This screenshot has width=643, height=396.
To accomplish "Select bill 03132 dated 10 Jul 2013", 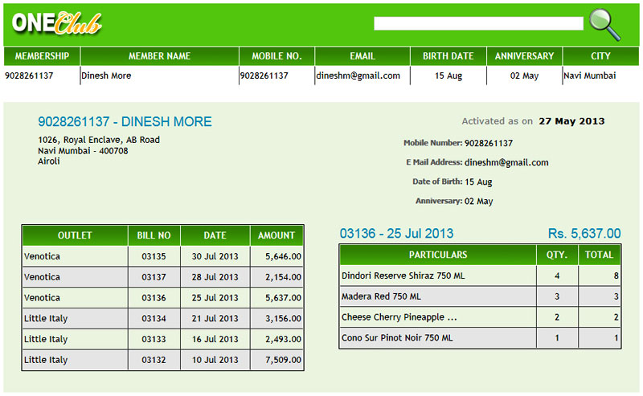I will coord(154,360).
